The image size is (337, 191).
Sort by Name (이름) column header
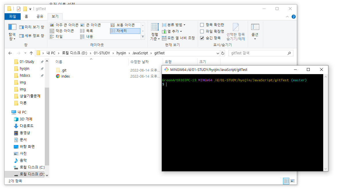(x=59, y=62)
